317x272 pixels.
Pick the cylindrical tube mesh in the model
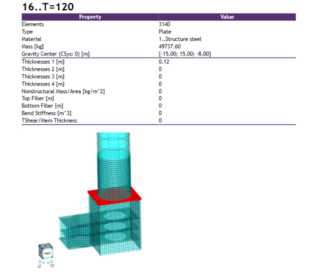pos(113,160)
